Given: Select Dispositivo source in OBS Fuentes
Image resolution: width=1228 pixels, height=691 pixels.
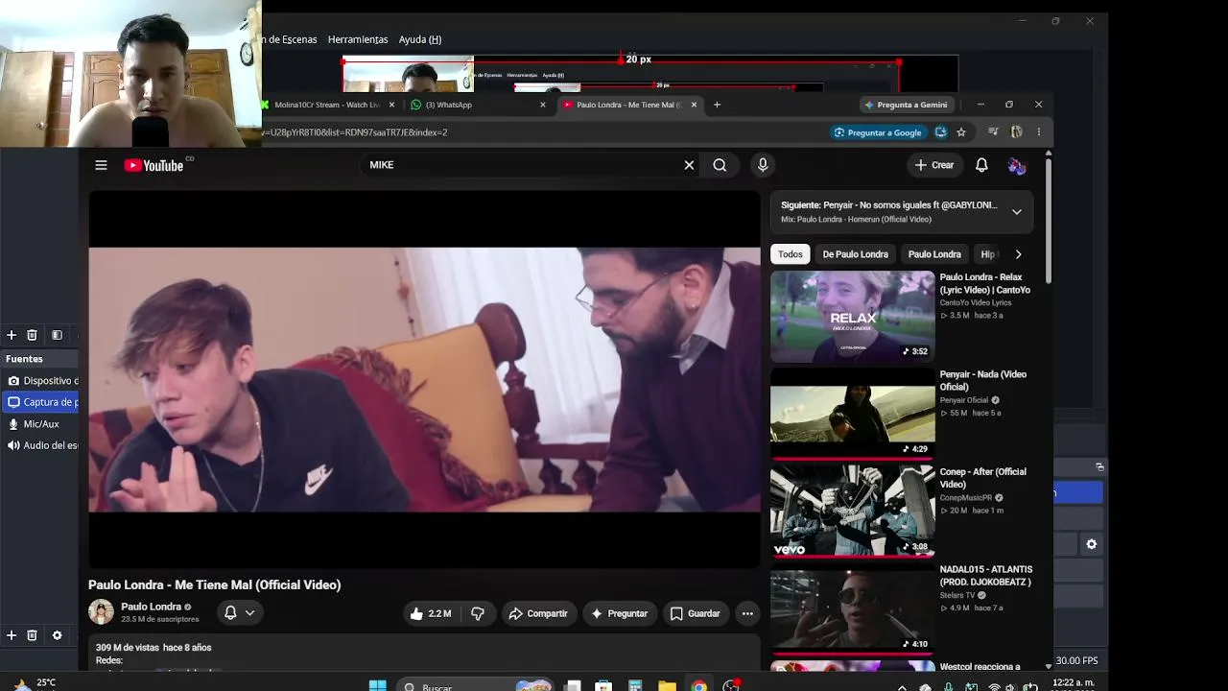Looking at the screenshot, I should (x=42, y=381).
